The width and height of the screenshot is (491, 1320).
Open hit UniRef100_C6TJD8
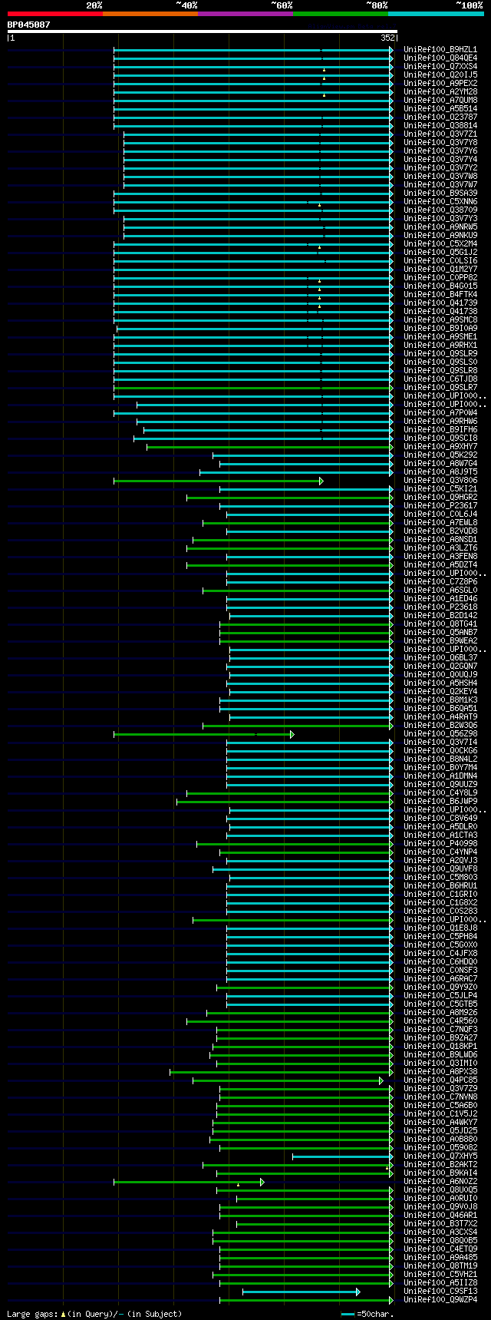pyautogui.click(x=440, y=379)
